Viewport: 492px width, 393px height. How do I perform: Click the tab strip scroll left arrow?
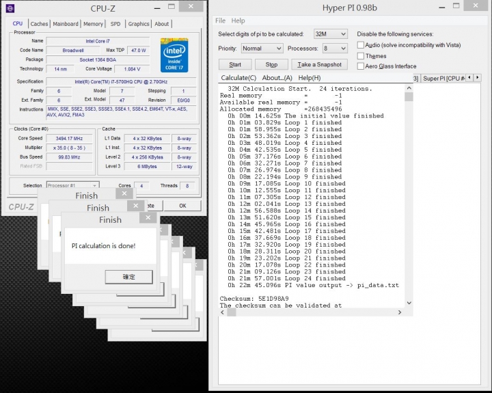pyautogui.click(x=469, y=77)
